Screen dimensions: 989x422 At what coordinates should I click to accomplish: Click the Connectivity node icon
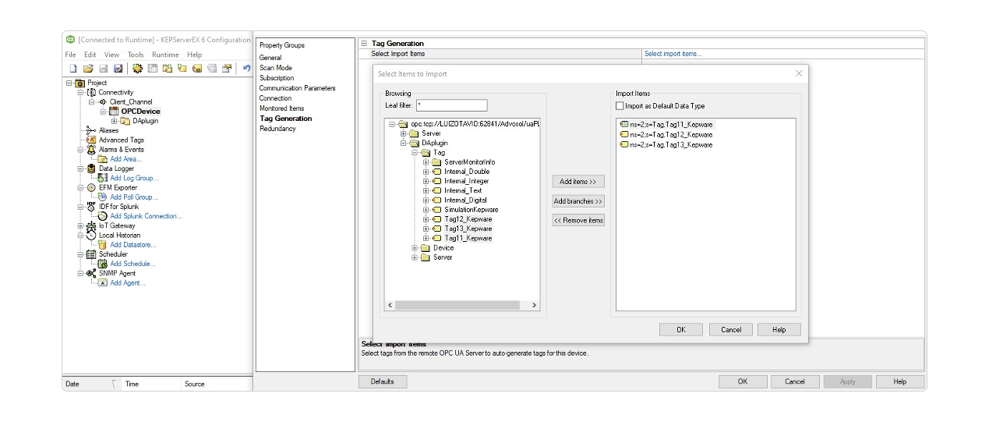[x=91, y=92]
